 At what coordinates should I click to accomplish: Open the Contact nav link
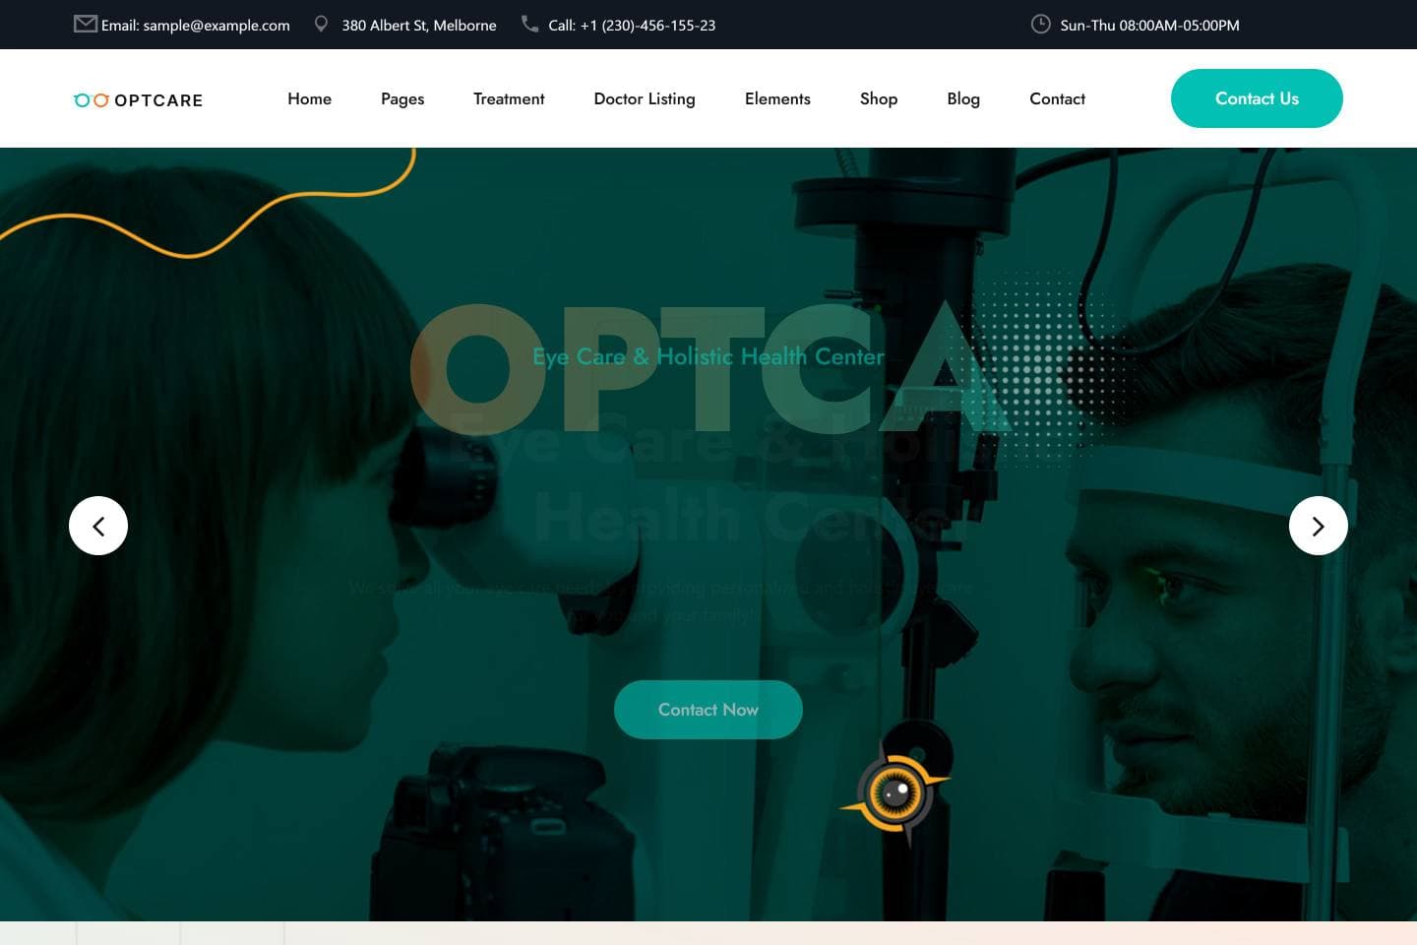point(1057,98)
